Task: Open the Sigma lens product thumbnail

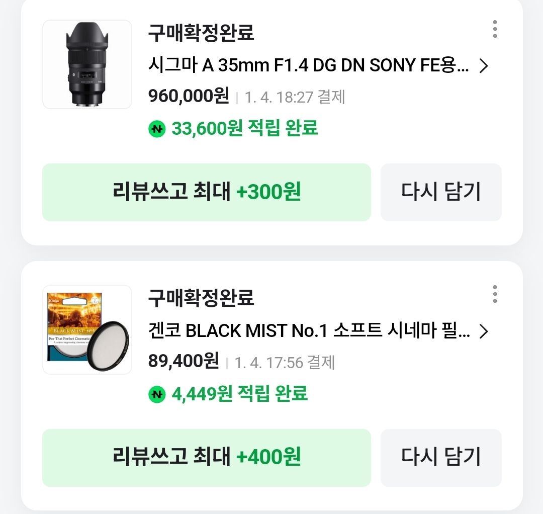Action: coord(87,64)
